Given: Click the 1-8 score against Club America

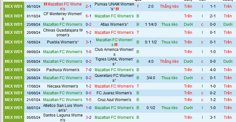Looking at the screenshot, I should tap(89, 52).
